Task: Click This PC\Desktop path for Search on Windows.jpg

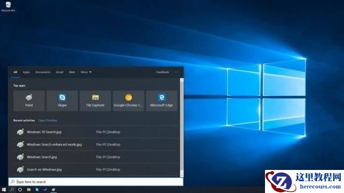Action: 108,169
